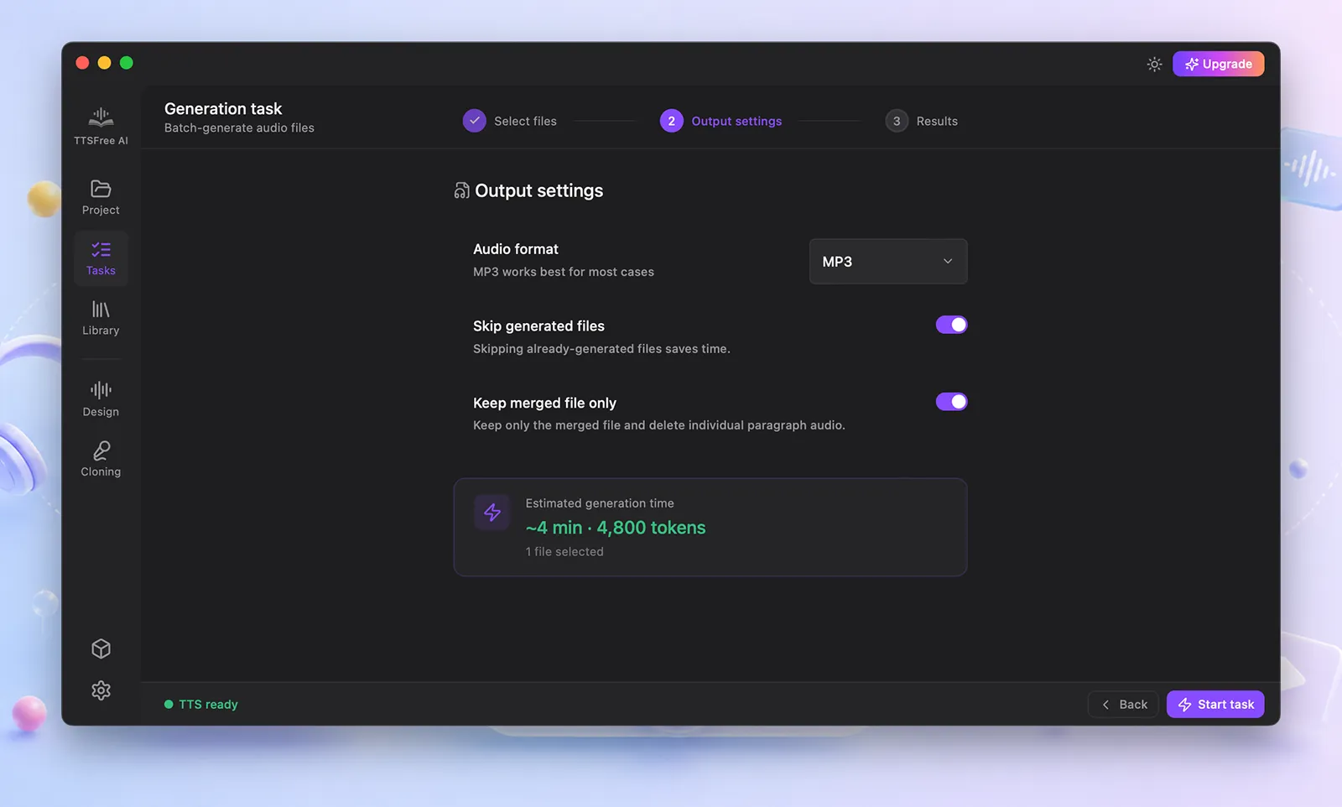Turn off Keep merged file only switch
1342x807 pixels.
[x=951, y=402]
